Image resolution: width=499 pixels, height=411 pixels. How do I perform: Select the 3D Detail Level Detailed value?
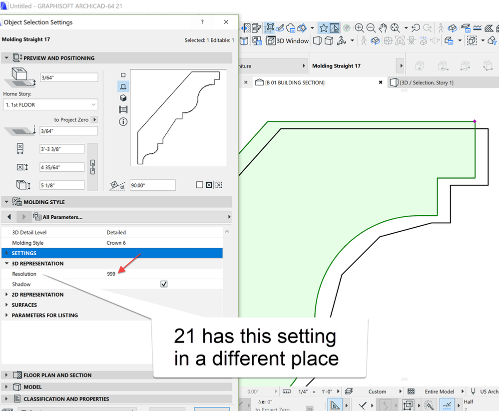[116, 233]
